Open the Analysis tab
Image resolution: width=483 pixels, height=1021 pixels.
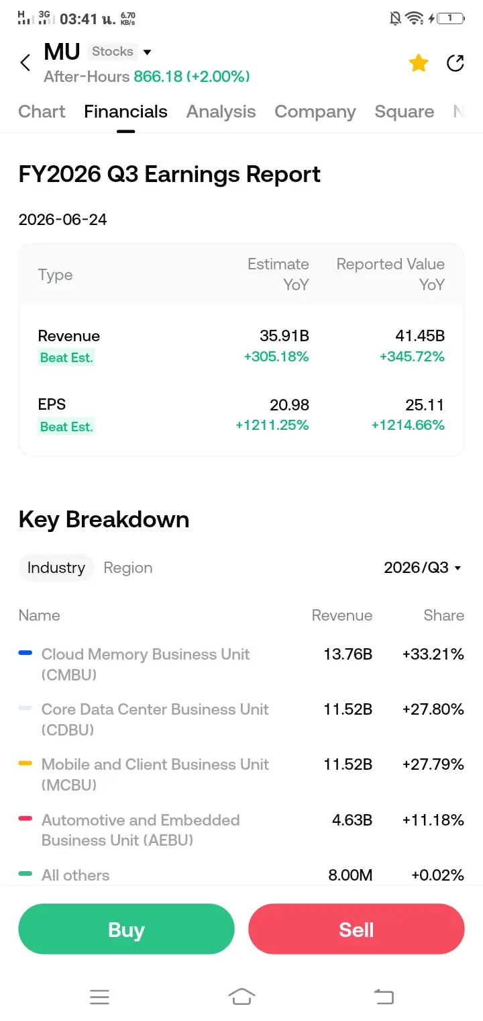(221, 112)
